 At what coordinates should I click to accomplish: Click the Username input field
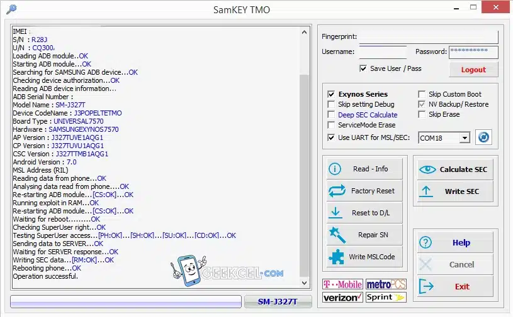pyautogui.click(x=383, y=52)
